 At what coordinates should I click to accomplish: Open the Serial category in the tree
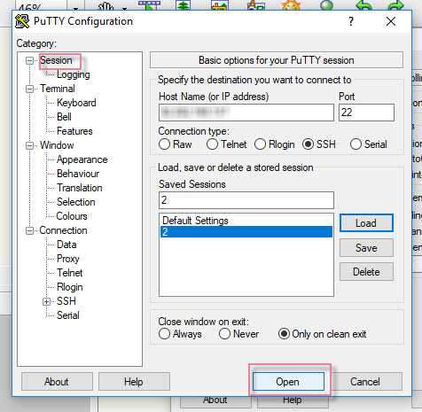(68, 315)
